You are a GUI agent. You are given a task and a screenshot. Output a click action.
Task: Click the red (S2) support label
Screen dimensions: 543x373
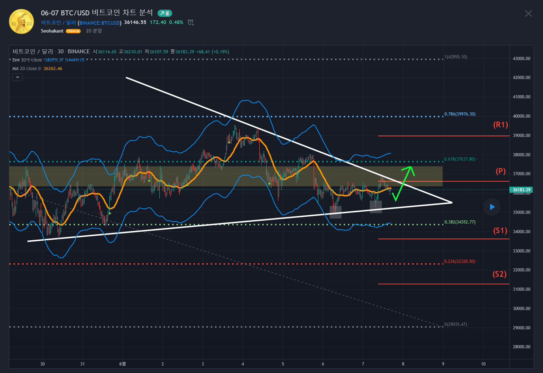[x=499, y=274]
